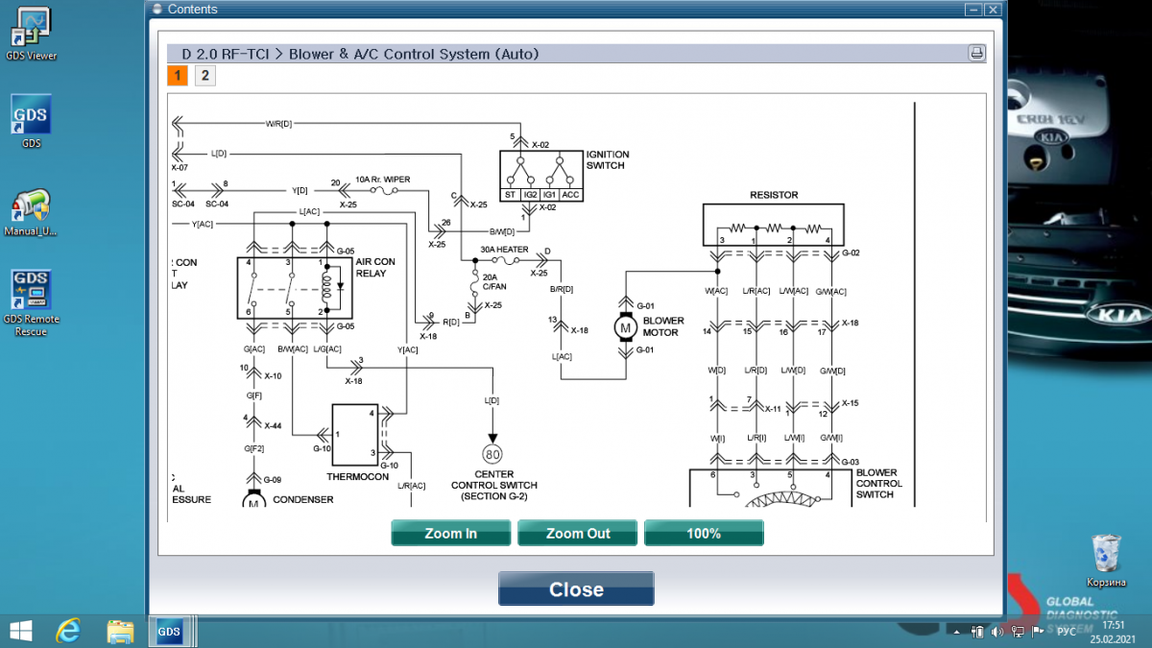Open File Explorer from the taskbar
The image size is (1152, 648).
coord(120,631)
